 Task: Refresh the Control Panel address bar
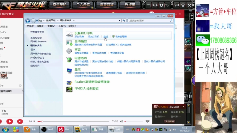[124, 21]
